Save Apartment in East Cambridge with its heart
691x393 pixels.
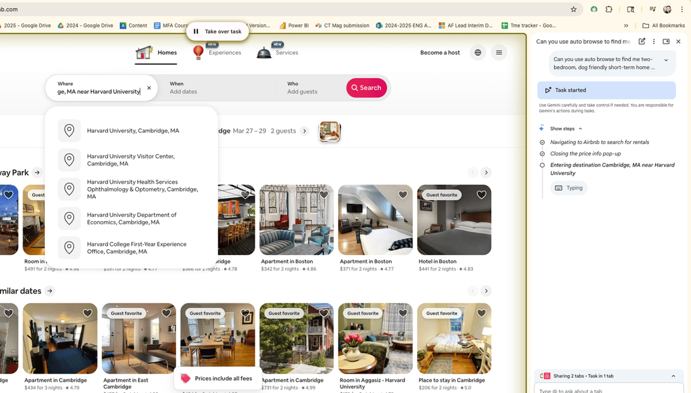tap(166, 312)
